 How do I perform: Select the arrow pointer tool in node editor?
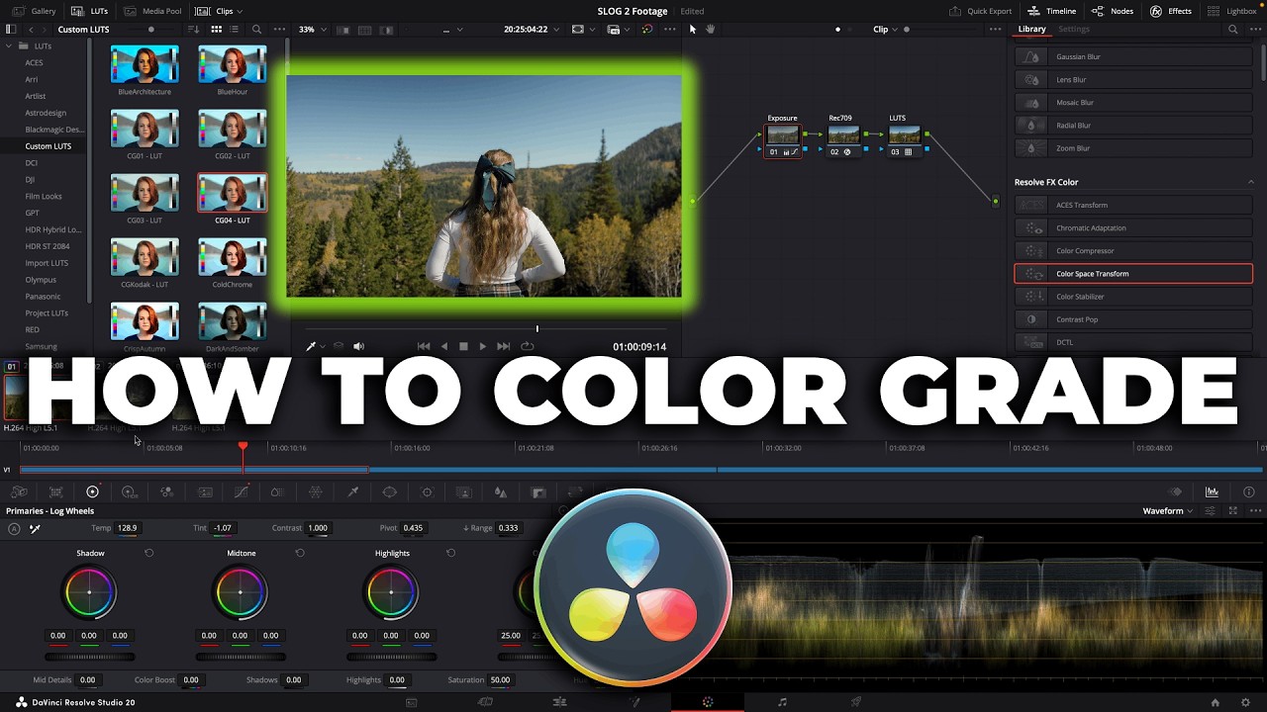pyautogui.click(x=693, y=30)
